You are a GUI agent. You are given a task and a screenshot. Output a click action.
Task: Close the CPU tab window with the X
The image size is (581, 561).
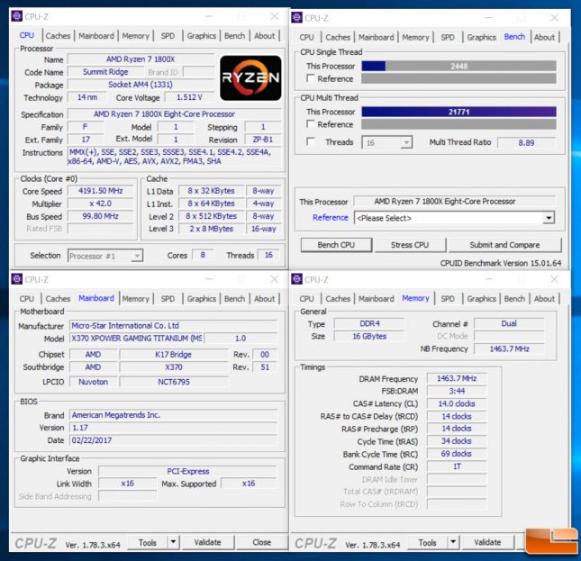274,16
